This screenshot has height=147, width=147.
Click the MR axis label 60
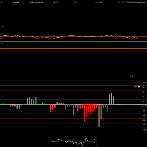(143, 92)
